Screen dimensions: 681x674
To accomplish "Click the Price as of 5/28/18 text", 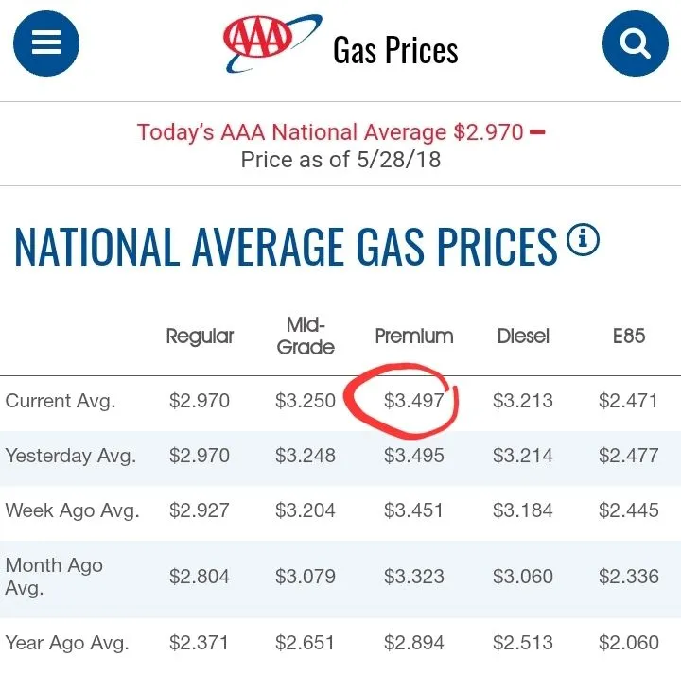I will point(340,159).
